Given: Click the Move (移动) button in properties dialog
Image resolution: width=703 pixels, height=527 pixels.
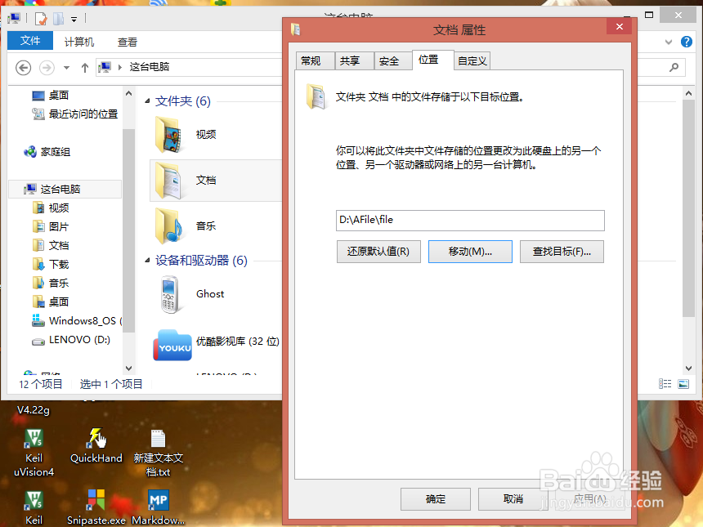Looking at the screenshot, I should click(470, 252).
